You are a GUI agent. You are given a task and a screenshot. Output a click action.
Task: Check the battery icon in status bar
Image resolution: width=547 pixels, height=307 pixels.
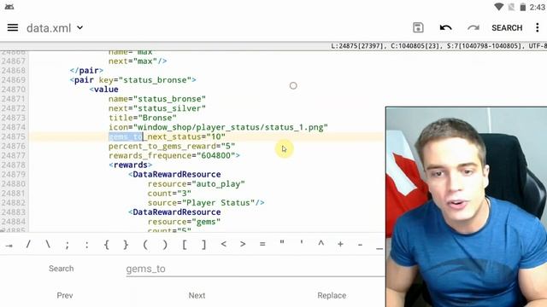(522, 7)
